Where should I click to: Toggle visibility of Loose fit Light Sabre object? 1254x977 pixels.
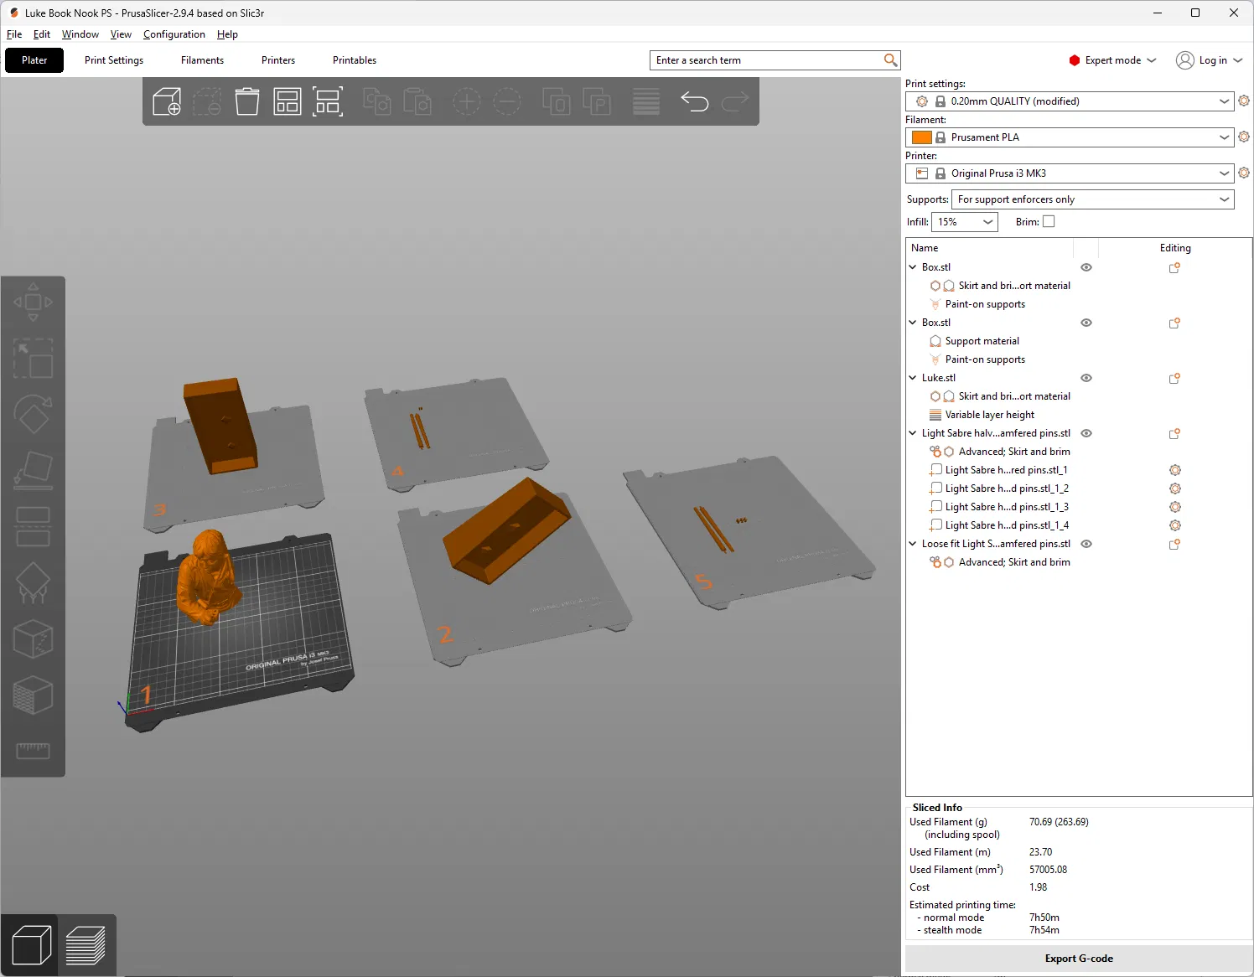click(1086, 544)
